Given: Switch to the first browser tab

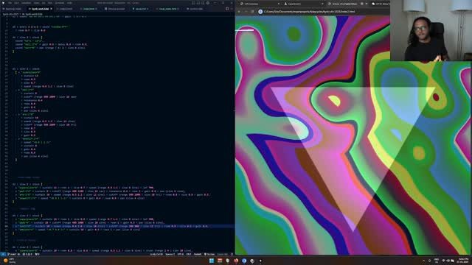Looking at the screenshot, I should (260, 4).
